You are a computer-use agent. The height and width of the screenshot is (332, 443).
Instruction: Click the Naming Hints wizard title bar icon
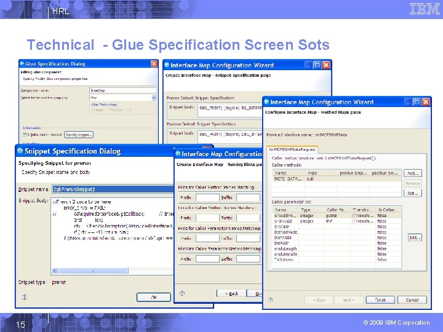pos(178,154)
